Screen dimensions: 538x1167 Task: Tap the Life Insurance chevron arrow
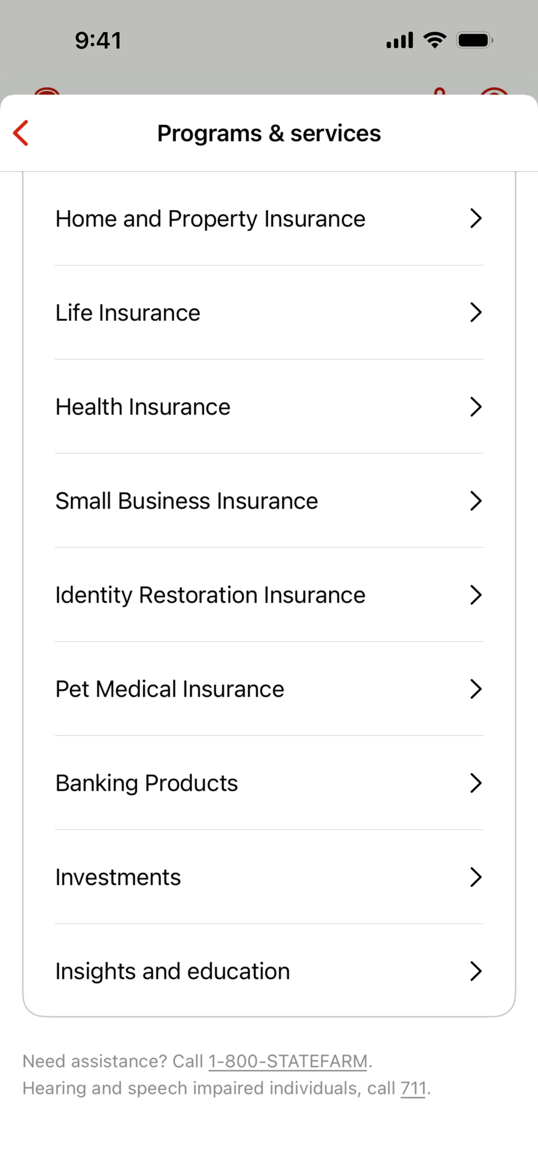pos(475,313)
